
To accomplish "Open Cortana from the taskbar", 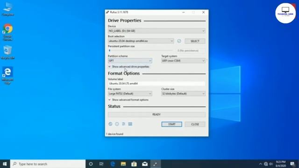I will tap(91, 164).
